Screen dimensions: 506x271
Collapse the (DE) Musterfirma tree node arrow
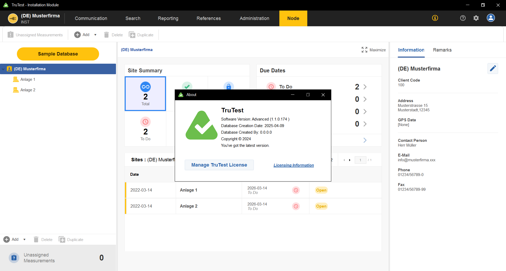3,69
